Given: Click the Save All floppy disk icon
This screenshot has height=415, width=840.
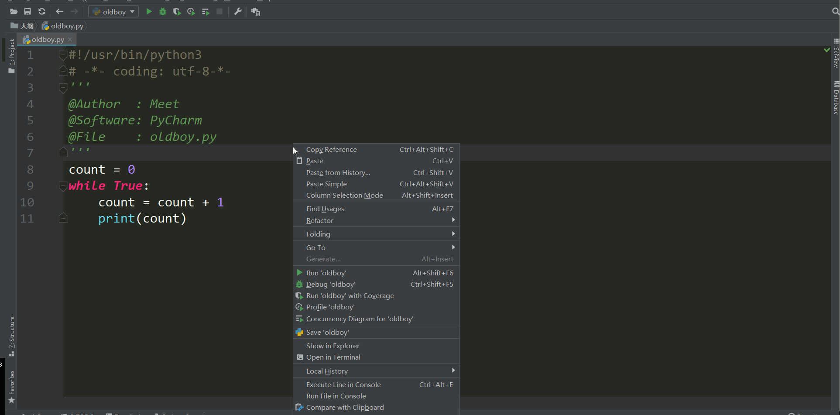Looking at the screenshot, I should point(27,12).
